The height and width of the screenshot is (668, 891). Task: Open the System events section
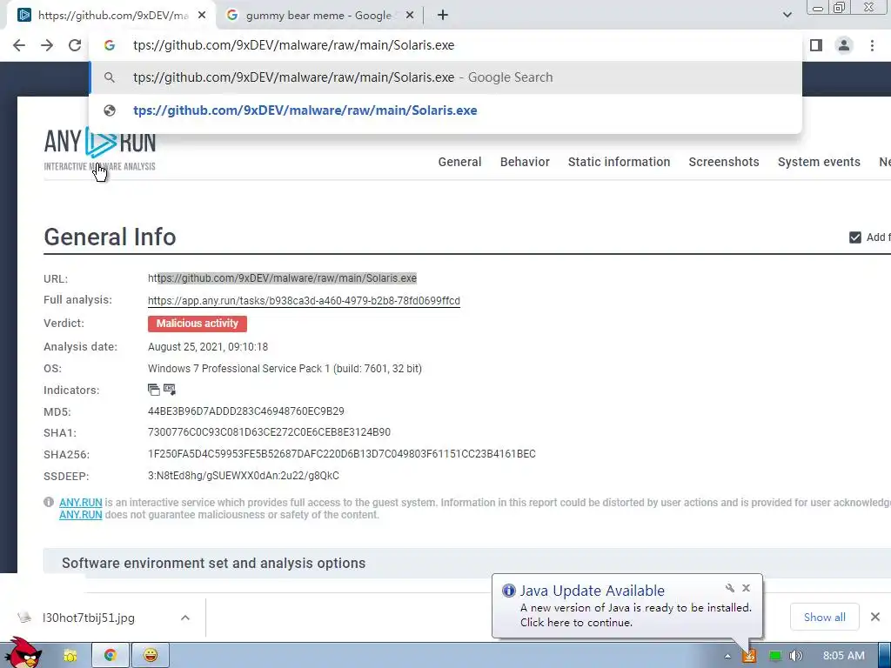819,162
